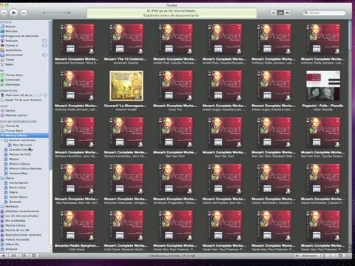The image size is (355, 266).
Task: Open the Albert Pla playlist
Action: pyautogui.click(x=12, y=245)
